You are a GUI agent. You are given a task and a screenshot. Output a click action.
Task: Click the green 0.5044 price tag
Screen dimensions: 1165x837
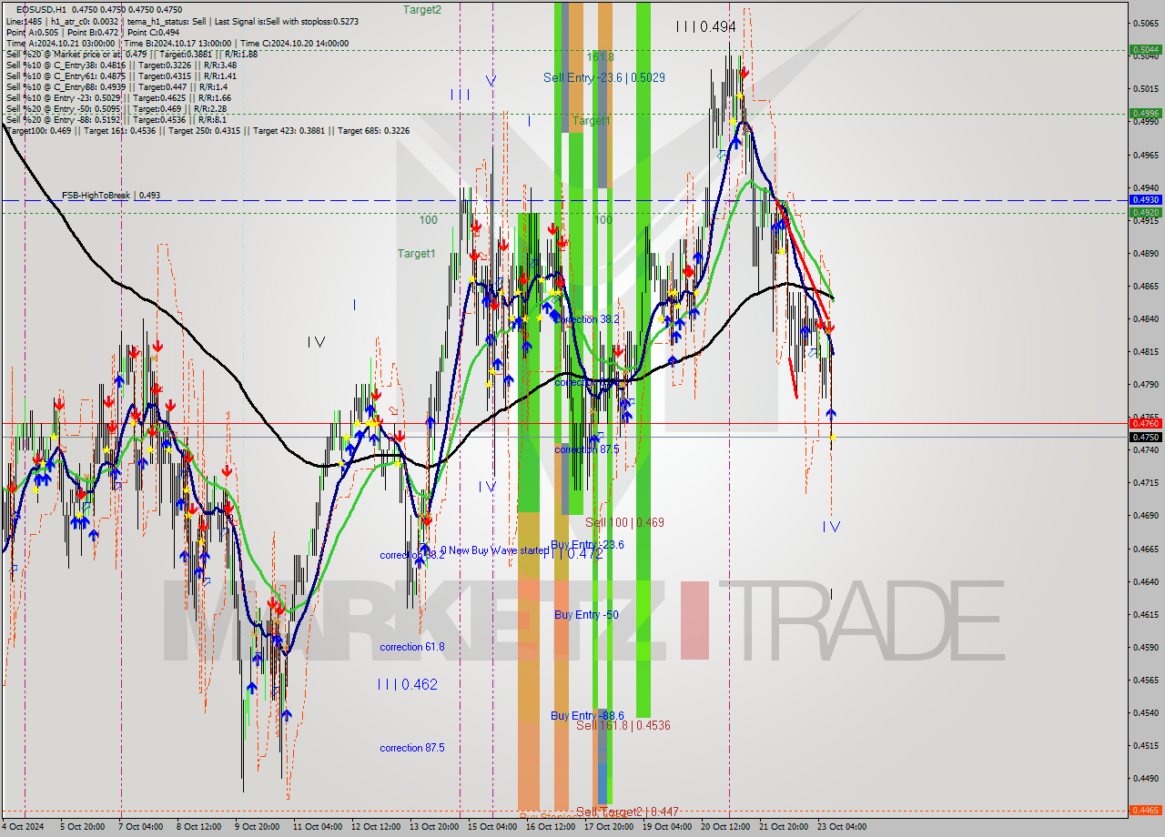(x=1144, y=50)
